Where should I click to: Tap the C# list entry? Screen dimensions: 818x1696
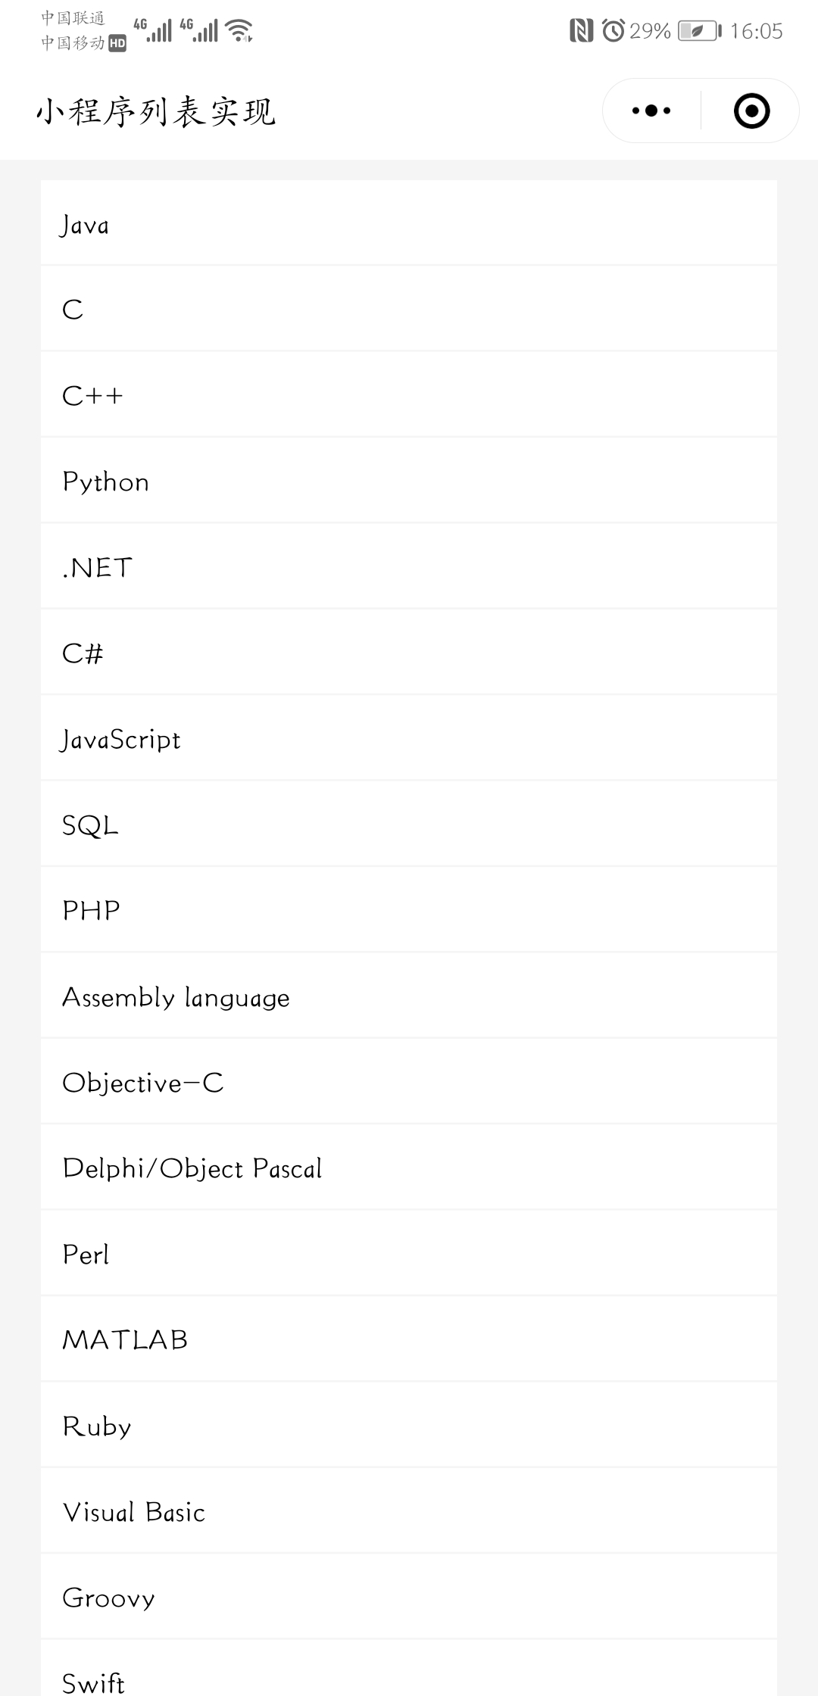409,653
